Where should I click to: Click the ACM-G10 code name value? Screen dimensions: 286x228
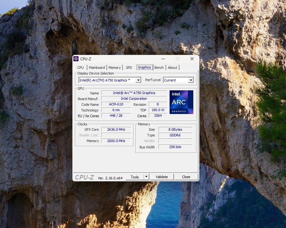tap(116, 104)
